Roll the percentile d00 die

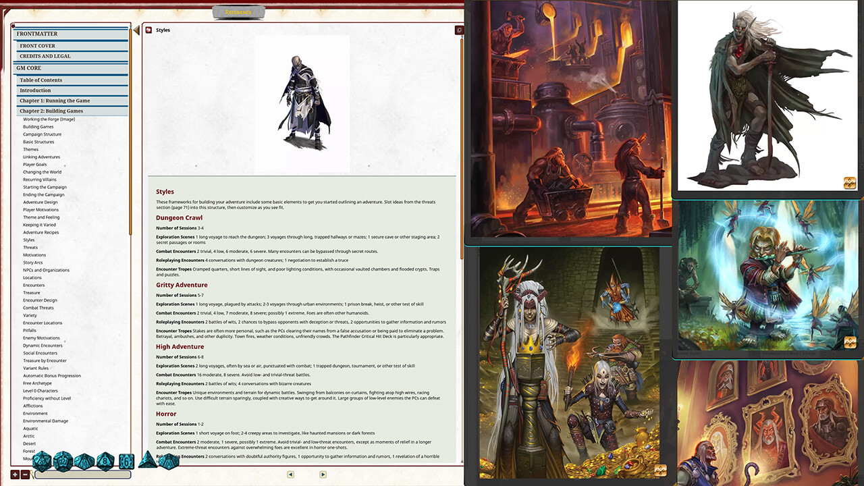click(x=169, y=460)
